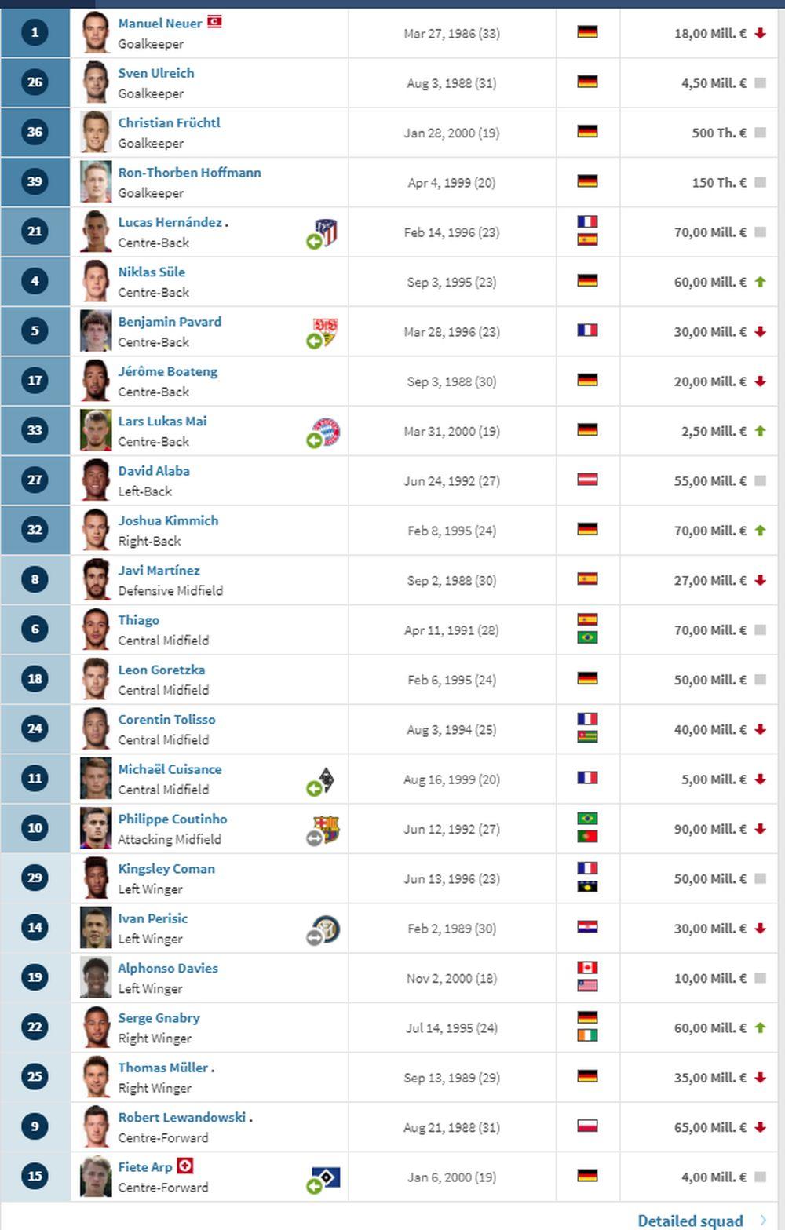Click Alphonso Davies' player photo
Screen dimensions: 785x1230
click(96, 977)
